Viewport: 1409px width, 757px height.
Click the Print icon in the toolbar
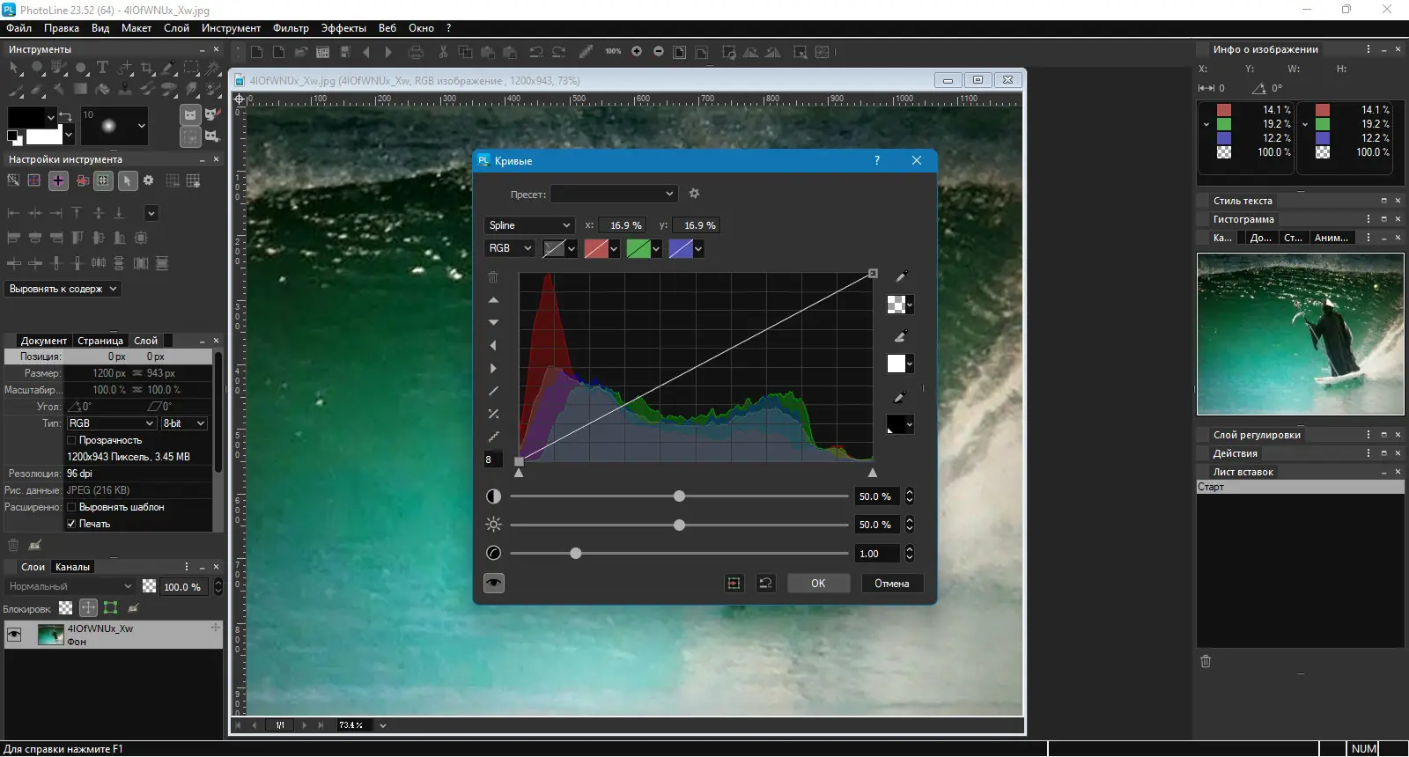tap(417, 52)
